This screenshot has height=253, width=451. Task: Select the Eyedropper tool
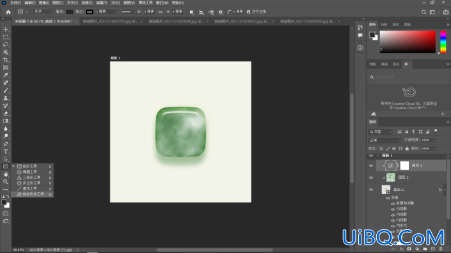(x=6, y=75)
